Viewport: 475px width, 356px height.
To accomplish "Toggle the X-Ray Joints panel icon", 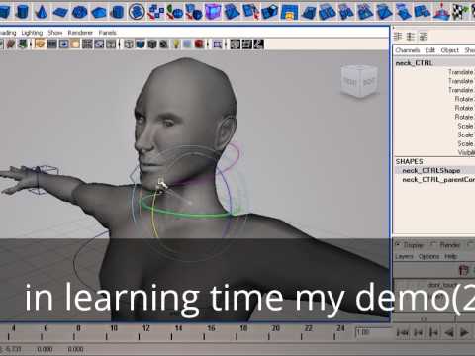I will tap(259, 44).
